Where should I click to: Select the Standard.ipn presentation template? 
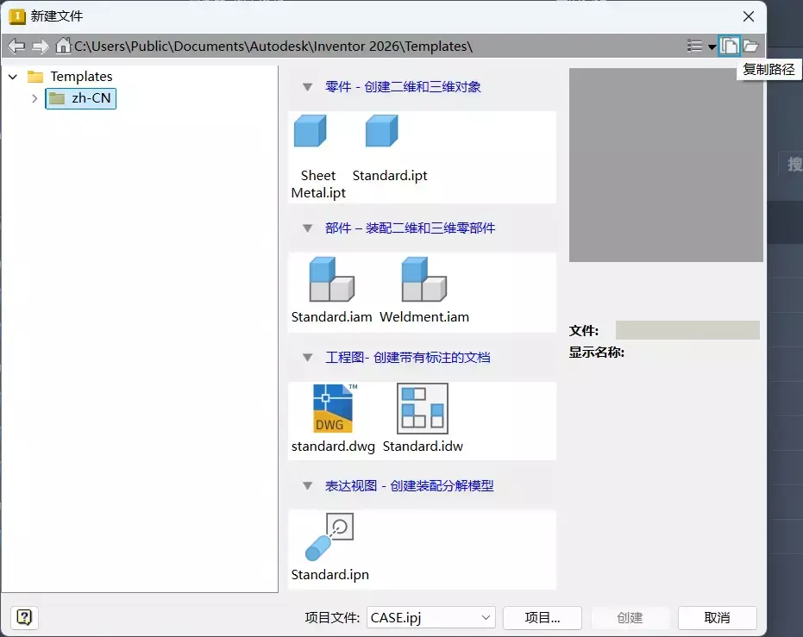tap(329, 547)
